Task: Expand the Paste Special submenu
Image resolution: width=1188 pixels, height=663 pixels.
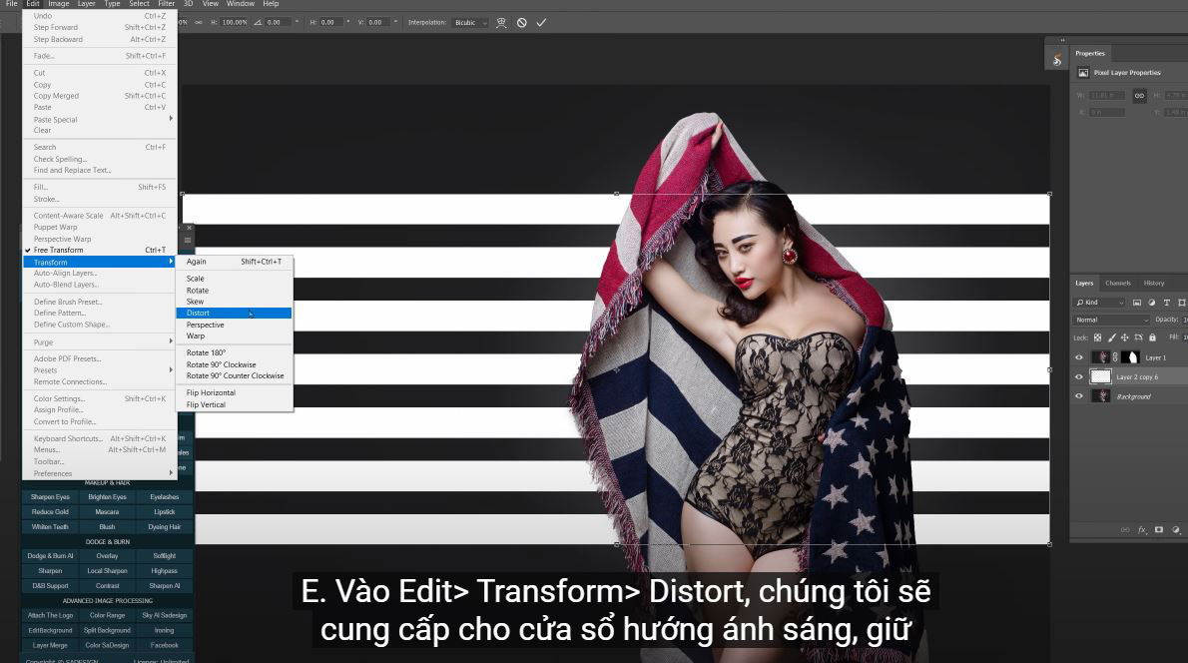Action: click(x=100, y=120)
